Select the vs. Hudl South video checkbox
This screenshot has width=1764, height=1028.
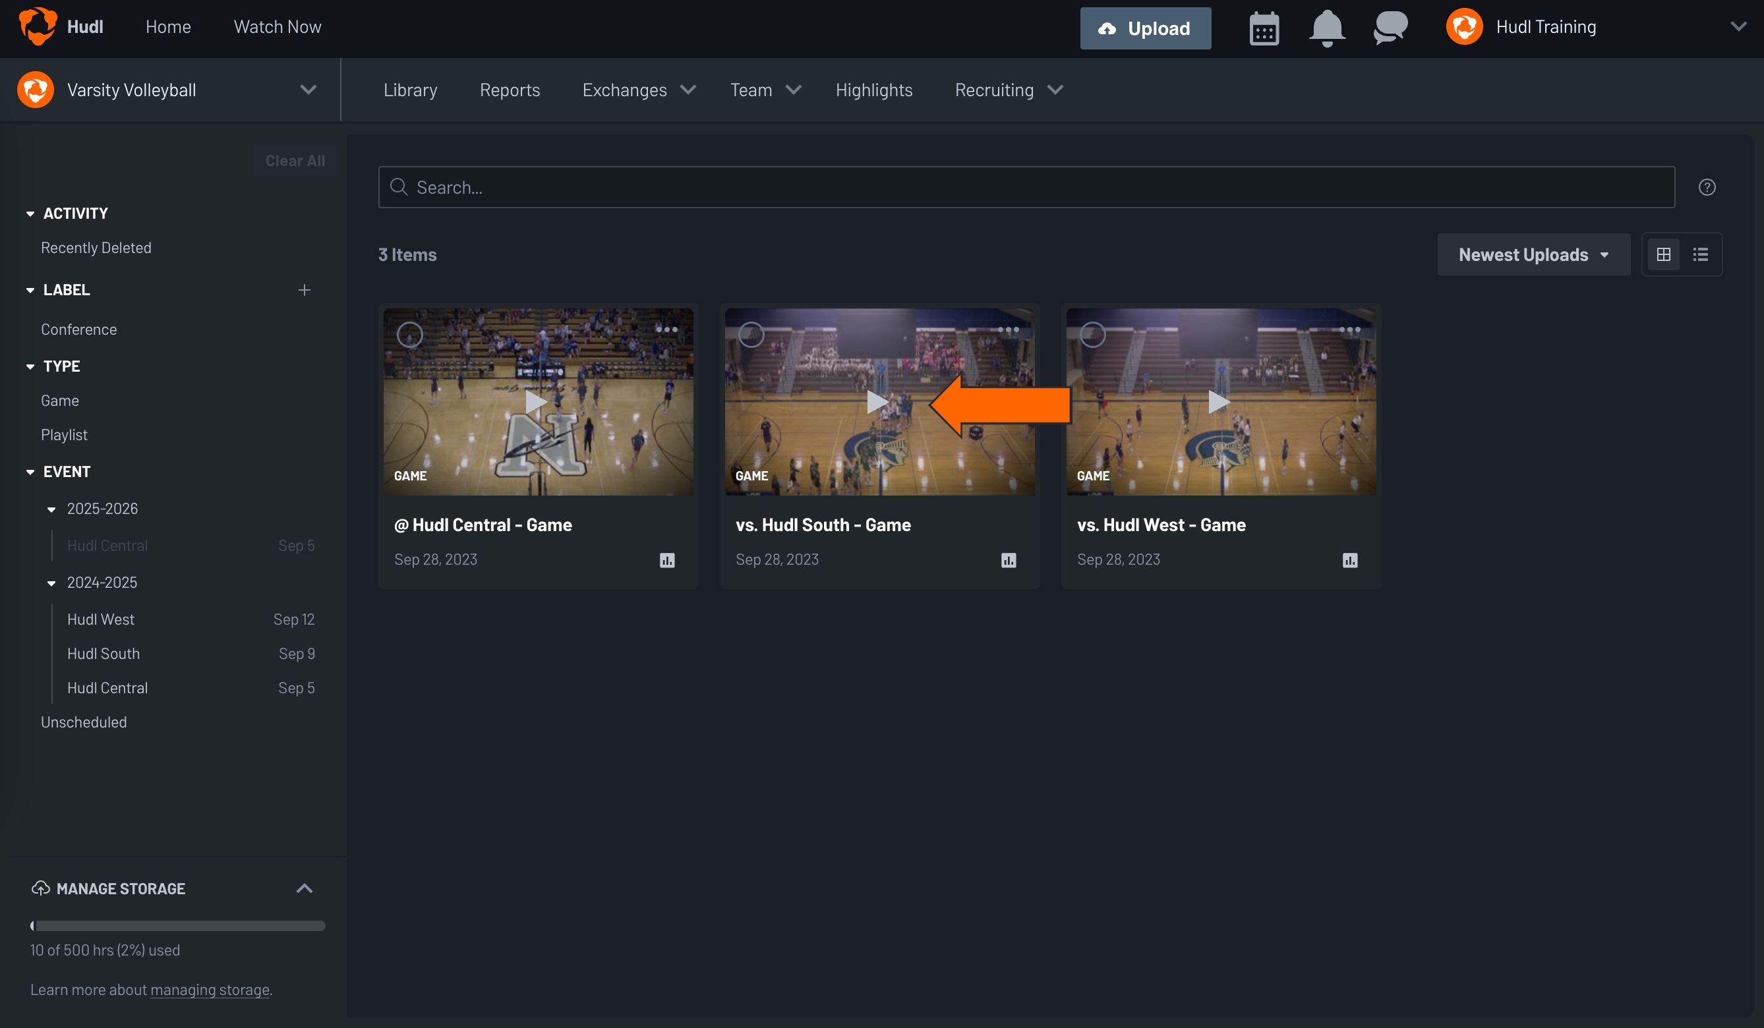coord(751,335)
